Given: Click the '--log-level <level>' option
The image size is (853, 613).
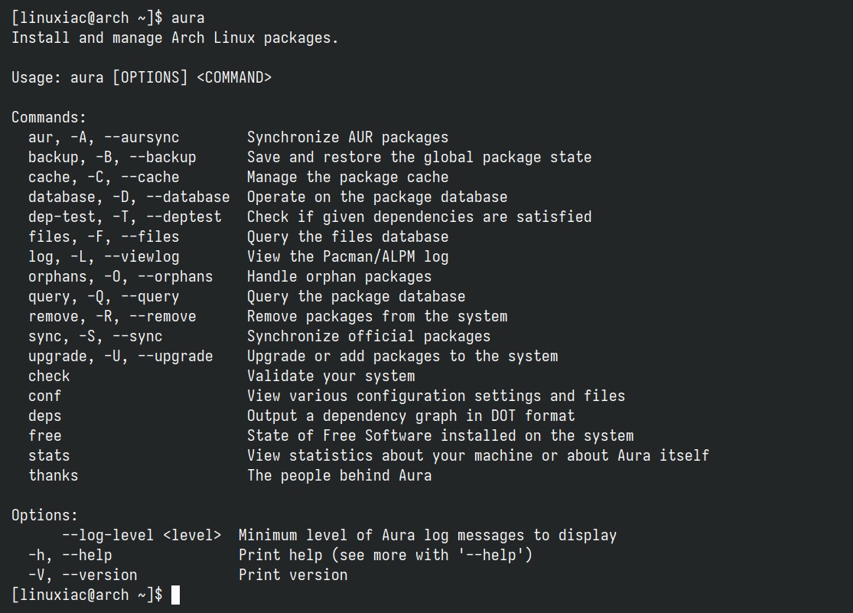Looking at the screenshot, I should coord(142,535).
